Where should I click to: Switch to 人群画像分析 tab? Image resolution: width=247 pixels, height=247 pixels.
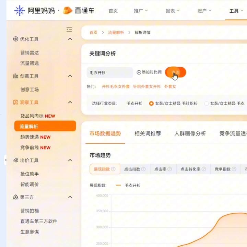(190, 133)
